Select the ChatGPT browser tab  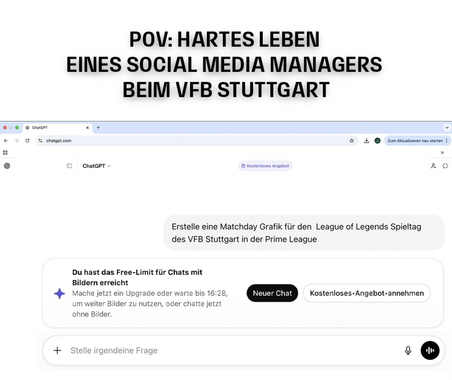click(57, 128)
